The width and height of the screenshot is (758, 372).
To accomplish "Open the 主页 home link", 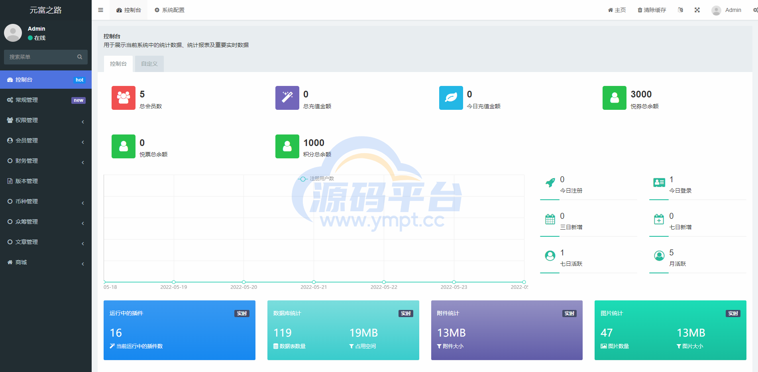I will point(617,10).
